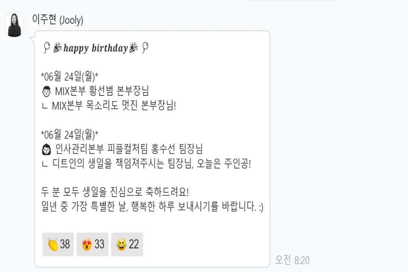
Task: Click the man face emoji beside MIX본부
Action: point(46,91)
